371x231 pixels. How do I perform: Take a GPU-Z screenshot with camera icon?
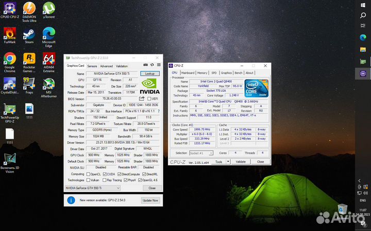[145, 65]
